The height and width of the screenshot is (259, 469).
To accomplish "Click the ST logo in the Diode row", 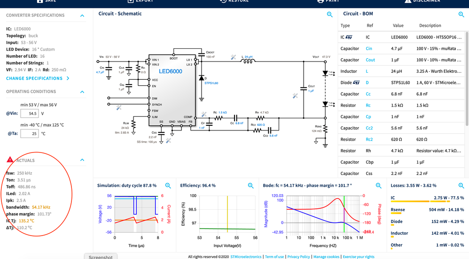I will click(356, 83).
